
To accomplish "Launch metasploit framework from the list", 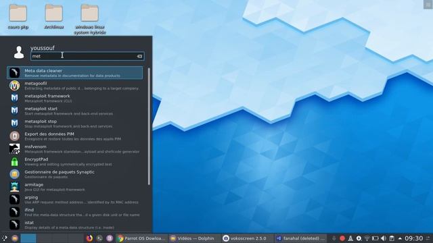I will (x=75, y=98).
